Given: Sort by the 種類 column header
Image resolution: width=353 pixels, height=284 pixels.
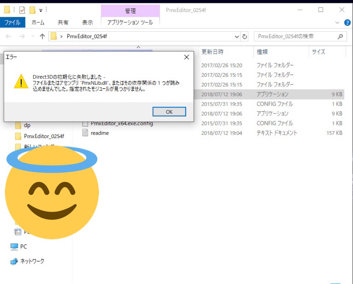Looking at the screenshot, I should tap(262, 52).
